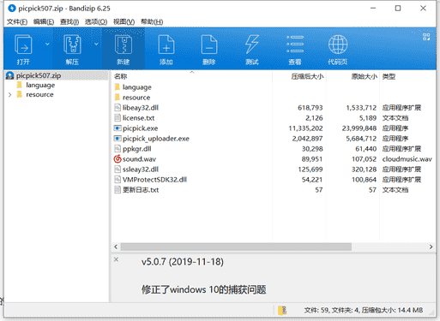Click the red cloudmusic icon of sound.wav

click(x=118, y=159)
